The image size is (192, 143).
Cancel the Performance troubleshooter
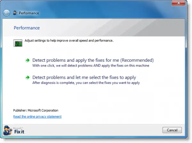(172, 130)
